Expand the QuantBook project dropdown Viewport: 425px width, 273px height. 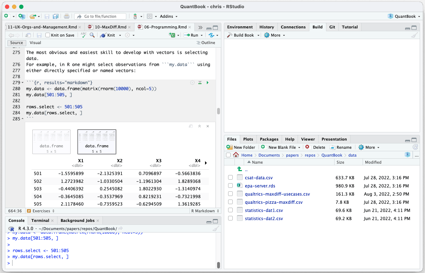click(x=405, y=16)
